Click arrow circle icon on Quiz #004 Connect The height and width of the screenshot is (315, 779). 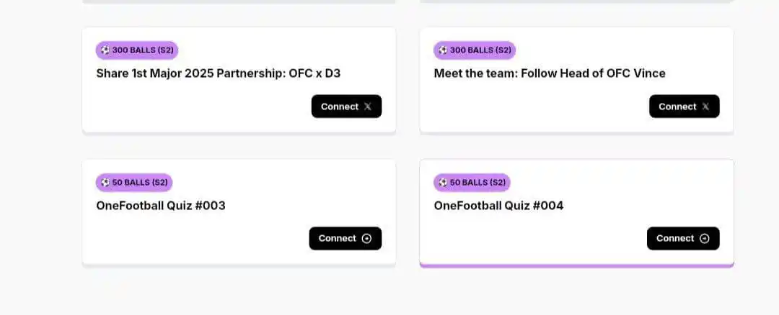705,239
